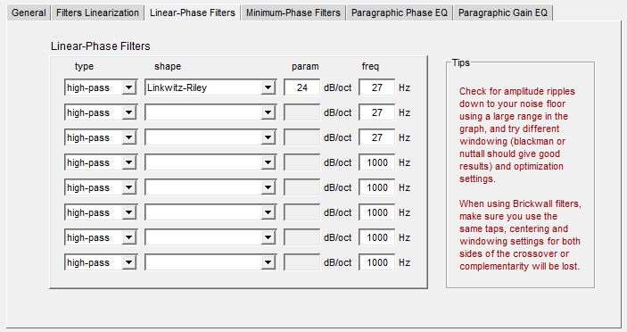
Task: Expand the sixth row shape dropdown
Action: pyautogui.click(x=210, y=212)
